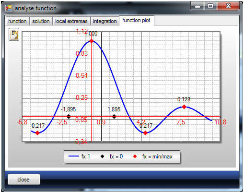Image resolution: width=244 pixels, height=193 pixels.
Task: Minimize the analyse function window
Action: pyautogui.click(x=198, y=6)
